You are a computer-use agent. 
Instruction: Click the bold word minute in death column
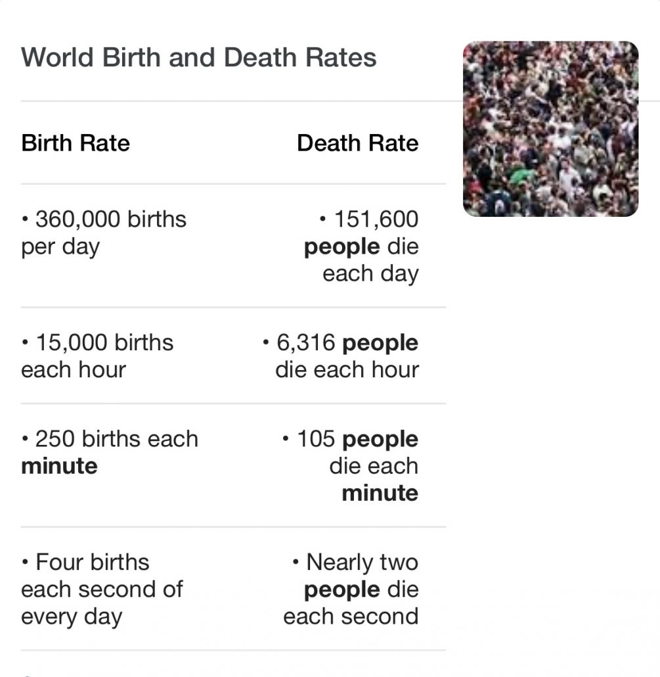point(380,493)
